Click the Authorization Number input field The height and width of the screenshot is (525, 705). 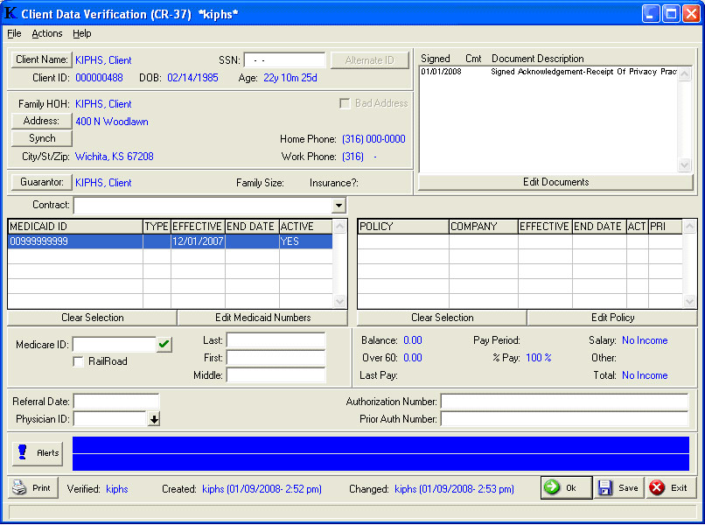click(x=564, y=402)
